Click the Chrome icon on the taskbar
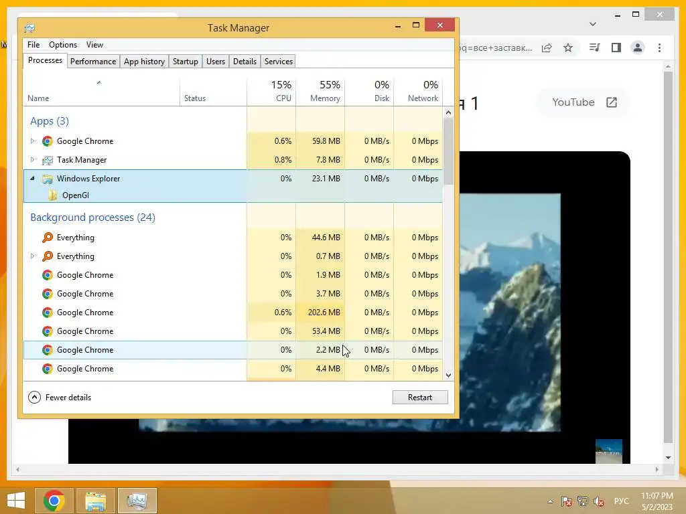 pyautogui.click(x=54, y=501)
